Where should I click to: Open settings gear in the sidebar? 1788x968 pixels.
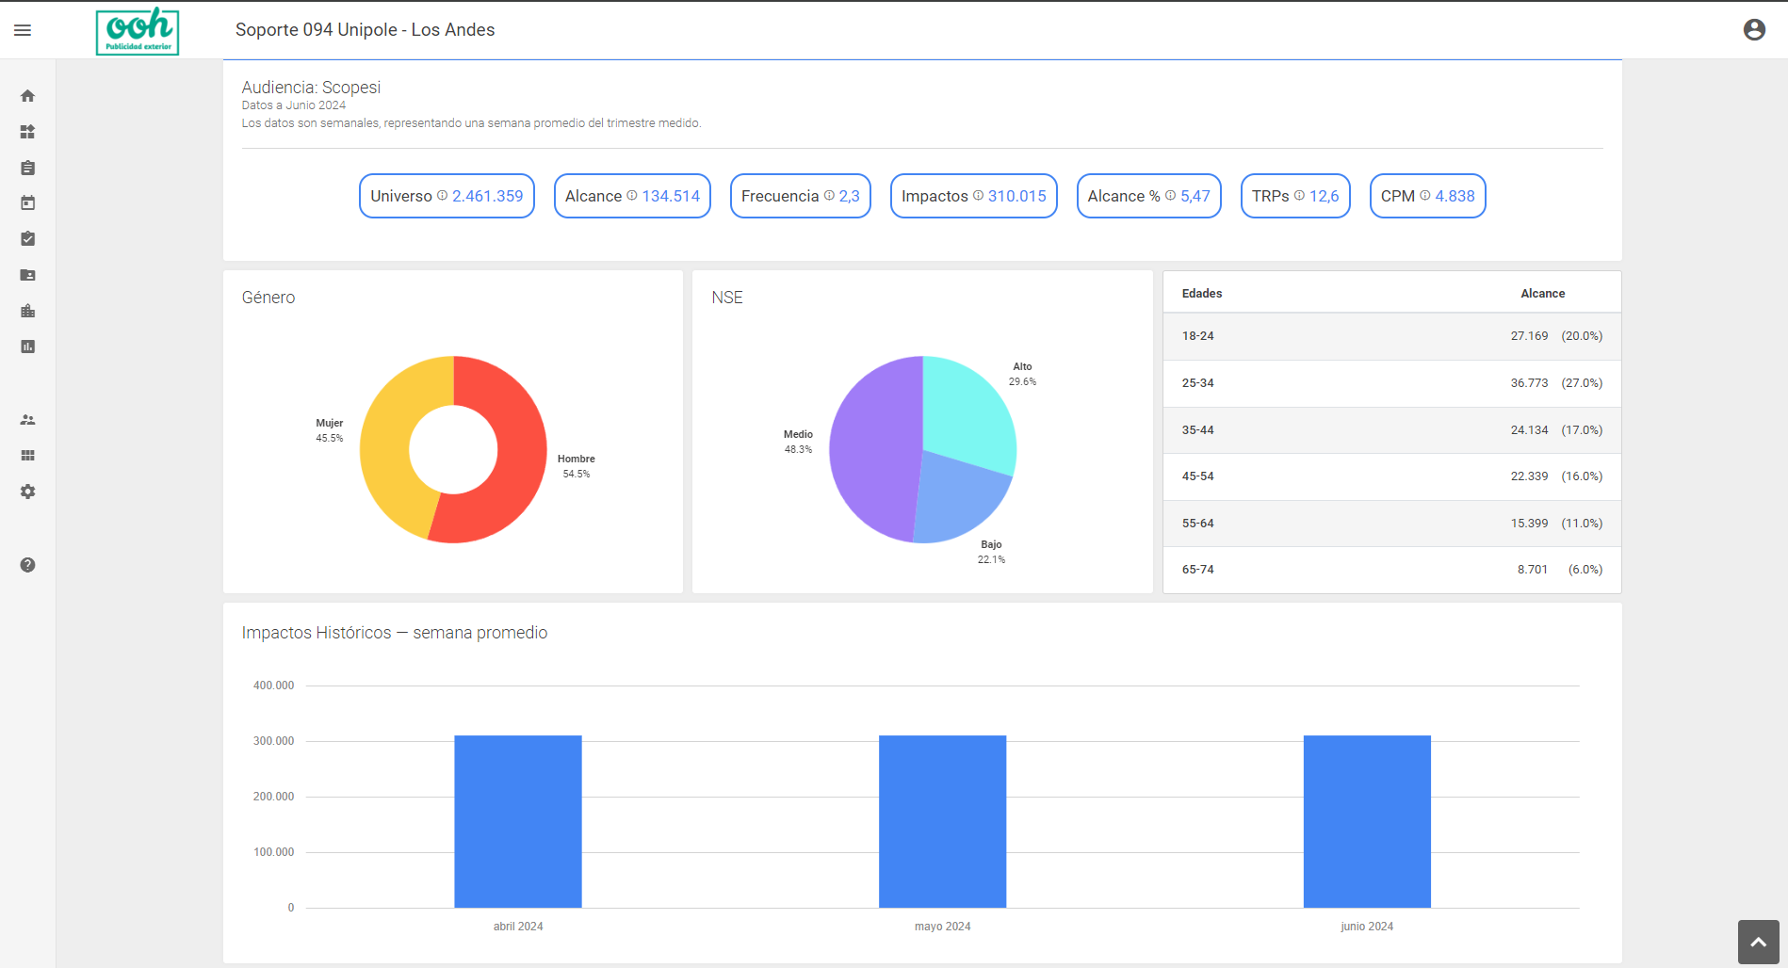point(27,492)
